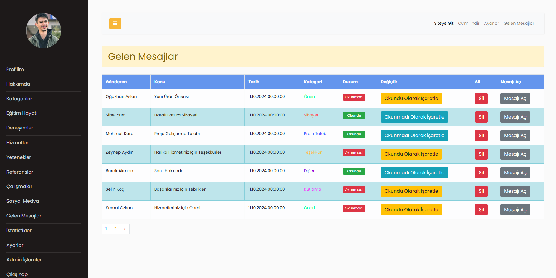556x278 pixels.
Task: Open Burak Akman's message
Action: (515, 173)
